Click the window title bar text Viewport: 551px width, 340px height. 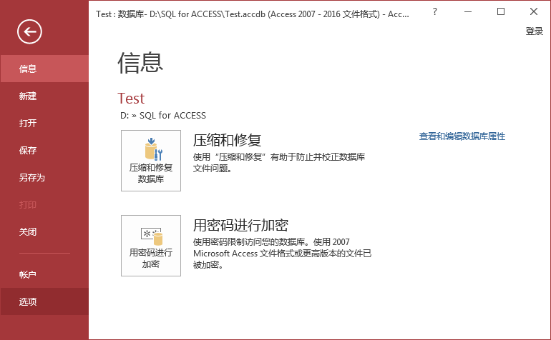click(253, 14)
